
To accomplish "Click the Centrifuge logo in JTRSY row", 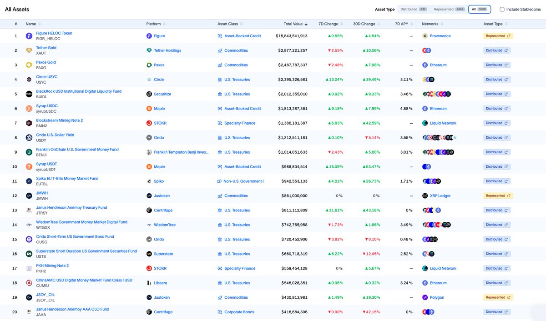I will 149,211.
